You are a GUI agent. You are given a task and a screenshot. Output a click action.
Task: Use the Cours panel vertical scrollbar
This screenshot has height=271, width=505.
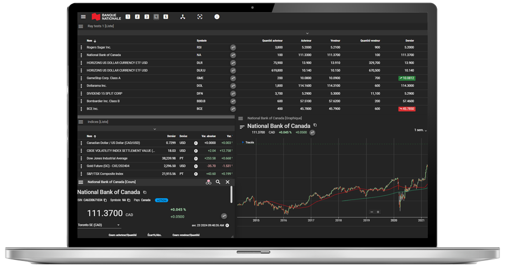(x=231, y=194)
